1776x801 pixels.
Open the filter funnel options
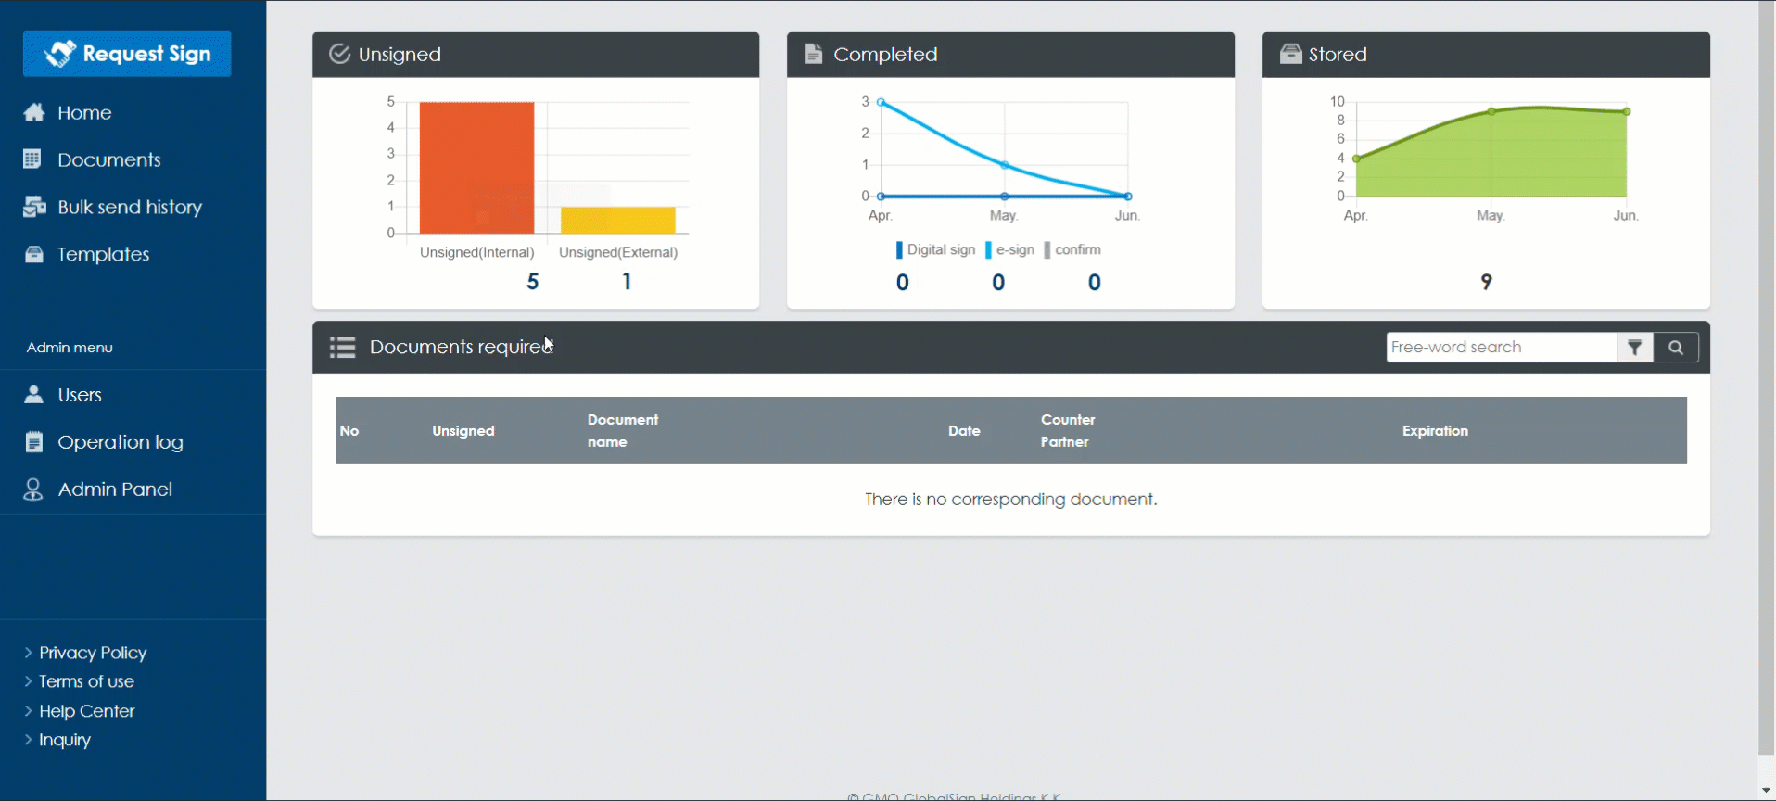1635,347
